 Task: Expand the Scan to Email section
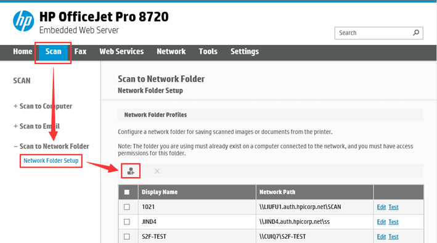click(x=36, y=126)
